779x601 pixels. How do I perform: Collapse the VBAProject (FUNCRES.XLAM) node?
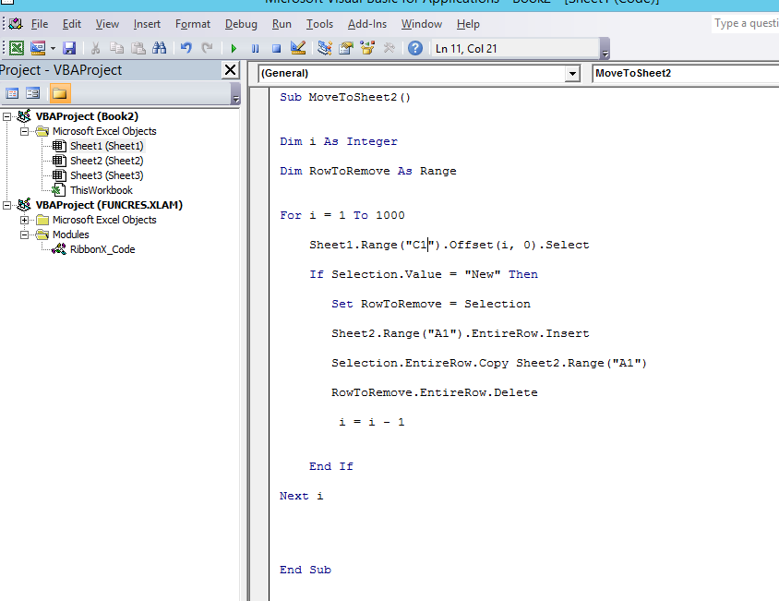(7, 205)
